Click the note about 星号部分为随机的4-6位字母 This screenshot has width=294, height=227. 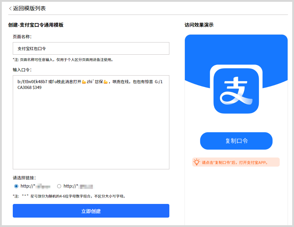coord(69,196)
